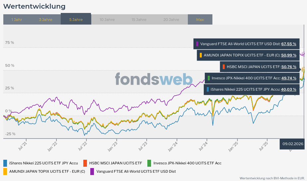Click the Jul '24 axis label
The width and height of the screenshot is (307, 181).
(x=203, y=146)
